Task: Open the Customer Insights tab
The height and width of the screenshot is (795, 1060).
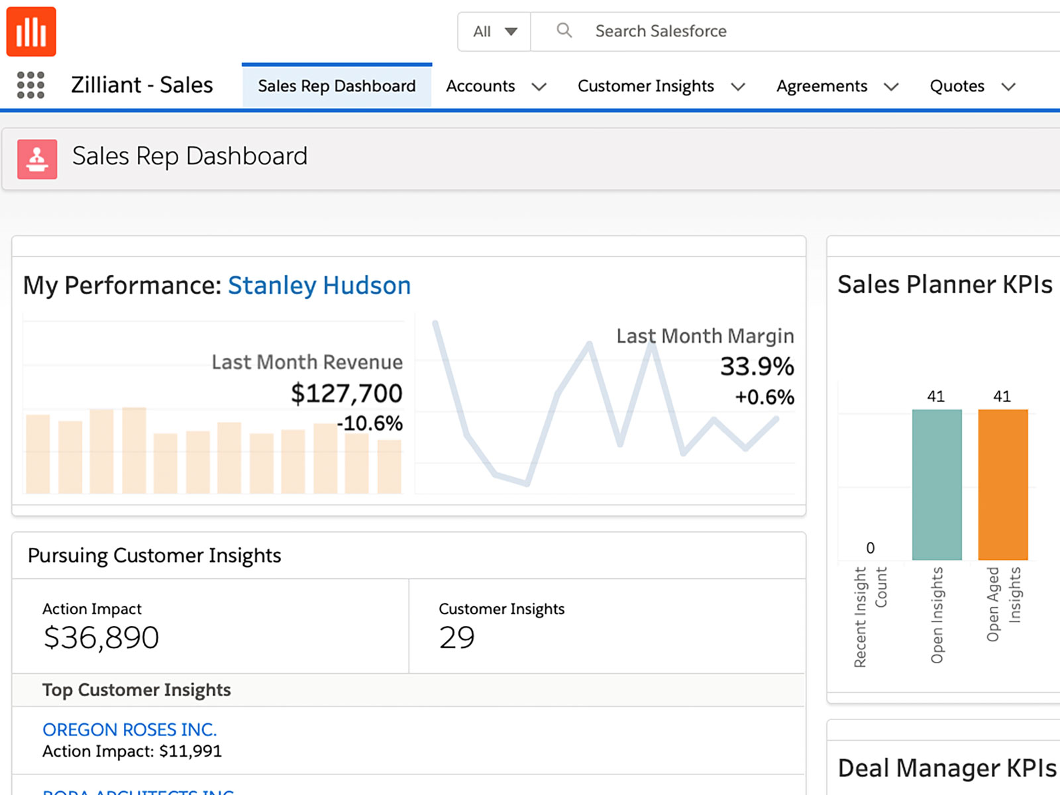Action: coord(646,86)
